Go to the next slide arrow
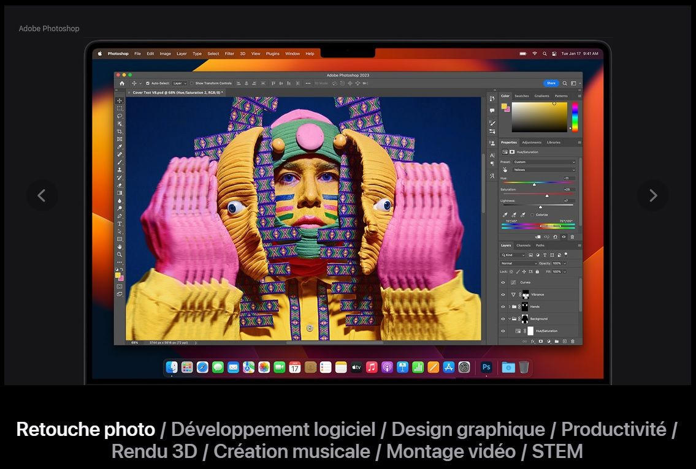 click(x=652, y=195)
